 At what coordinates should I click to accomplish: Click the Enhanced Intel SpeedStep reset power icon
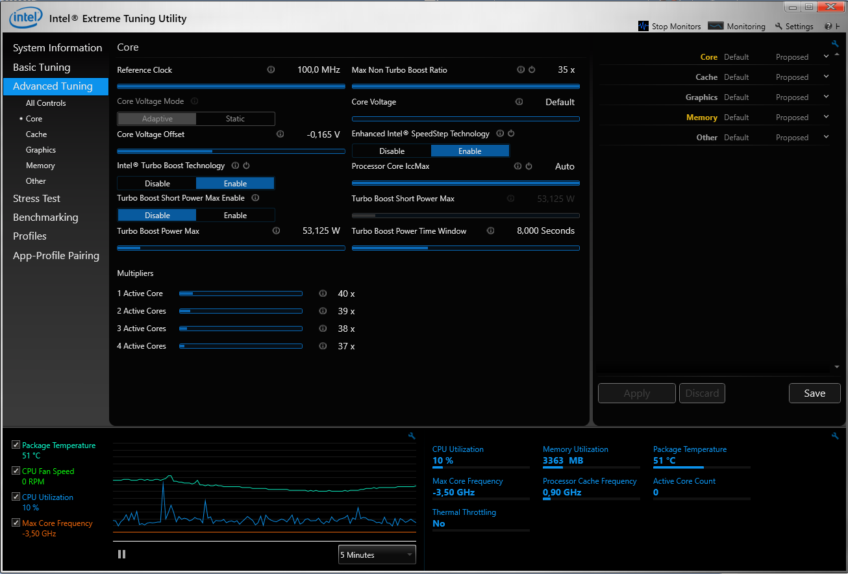(511, 133)
